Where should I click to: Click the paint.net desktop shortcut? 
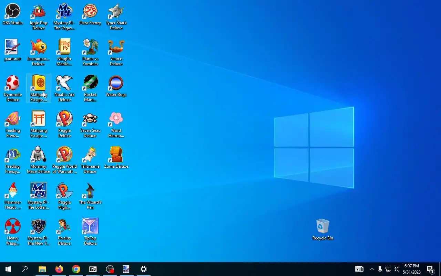(13, 50)
